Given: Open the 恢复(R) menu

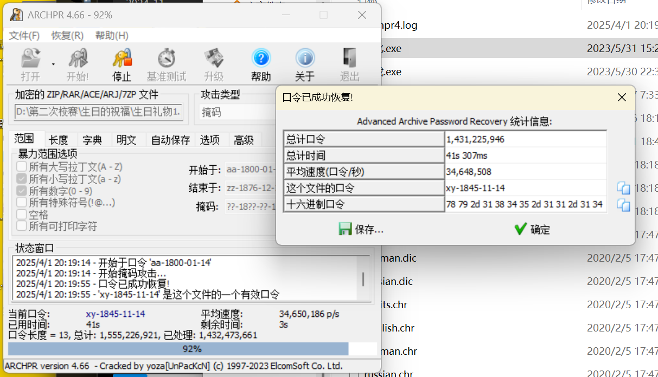Looking at the screenshot, I should pyautogui.click(x=67, y=36).
